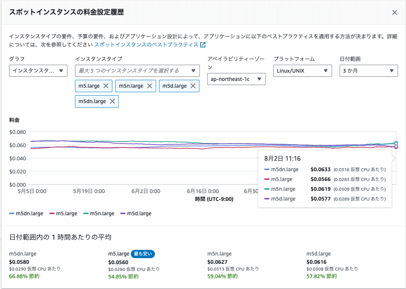406x289 pixels.
Task: Click the $0.0290 仮想 CPU あたり text
Action: 35,269
